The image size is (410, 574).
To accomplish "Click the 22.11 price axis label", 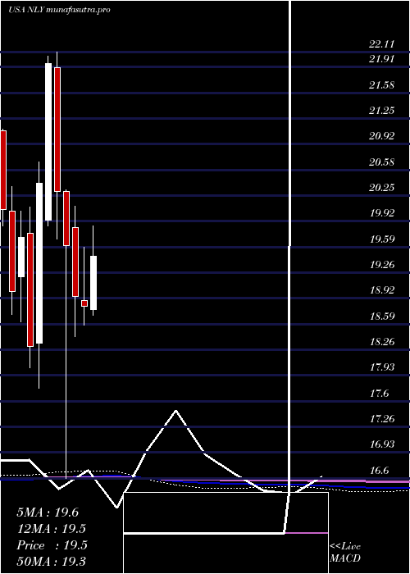I will (382, 44).
